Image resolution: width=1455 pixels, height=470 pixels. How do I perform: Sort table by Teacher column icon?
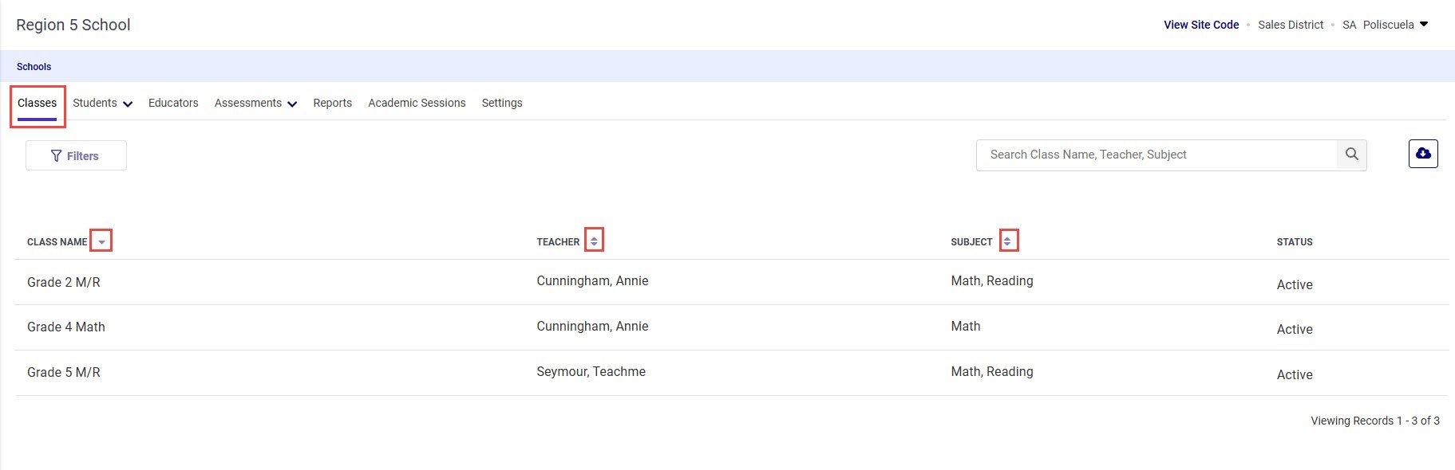pos(594,241)
